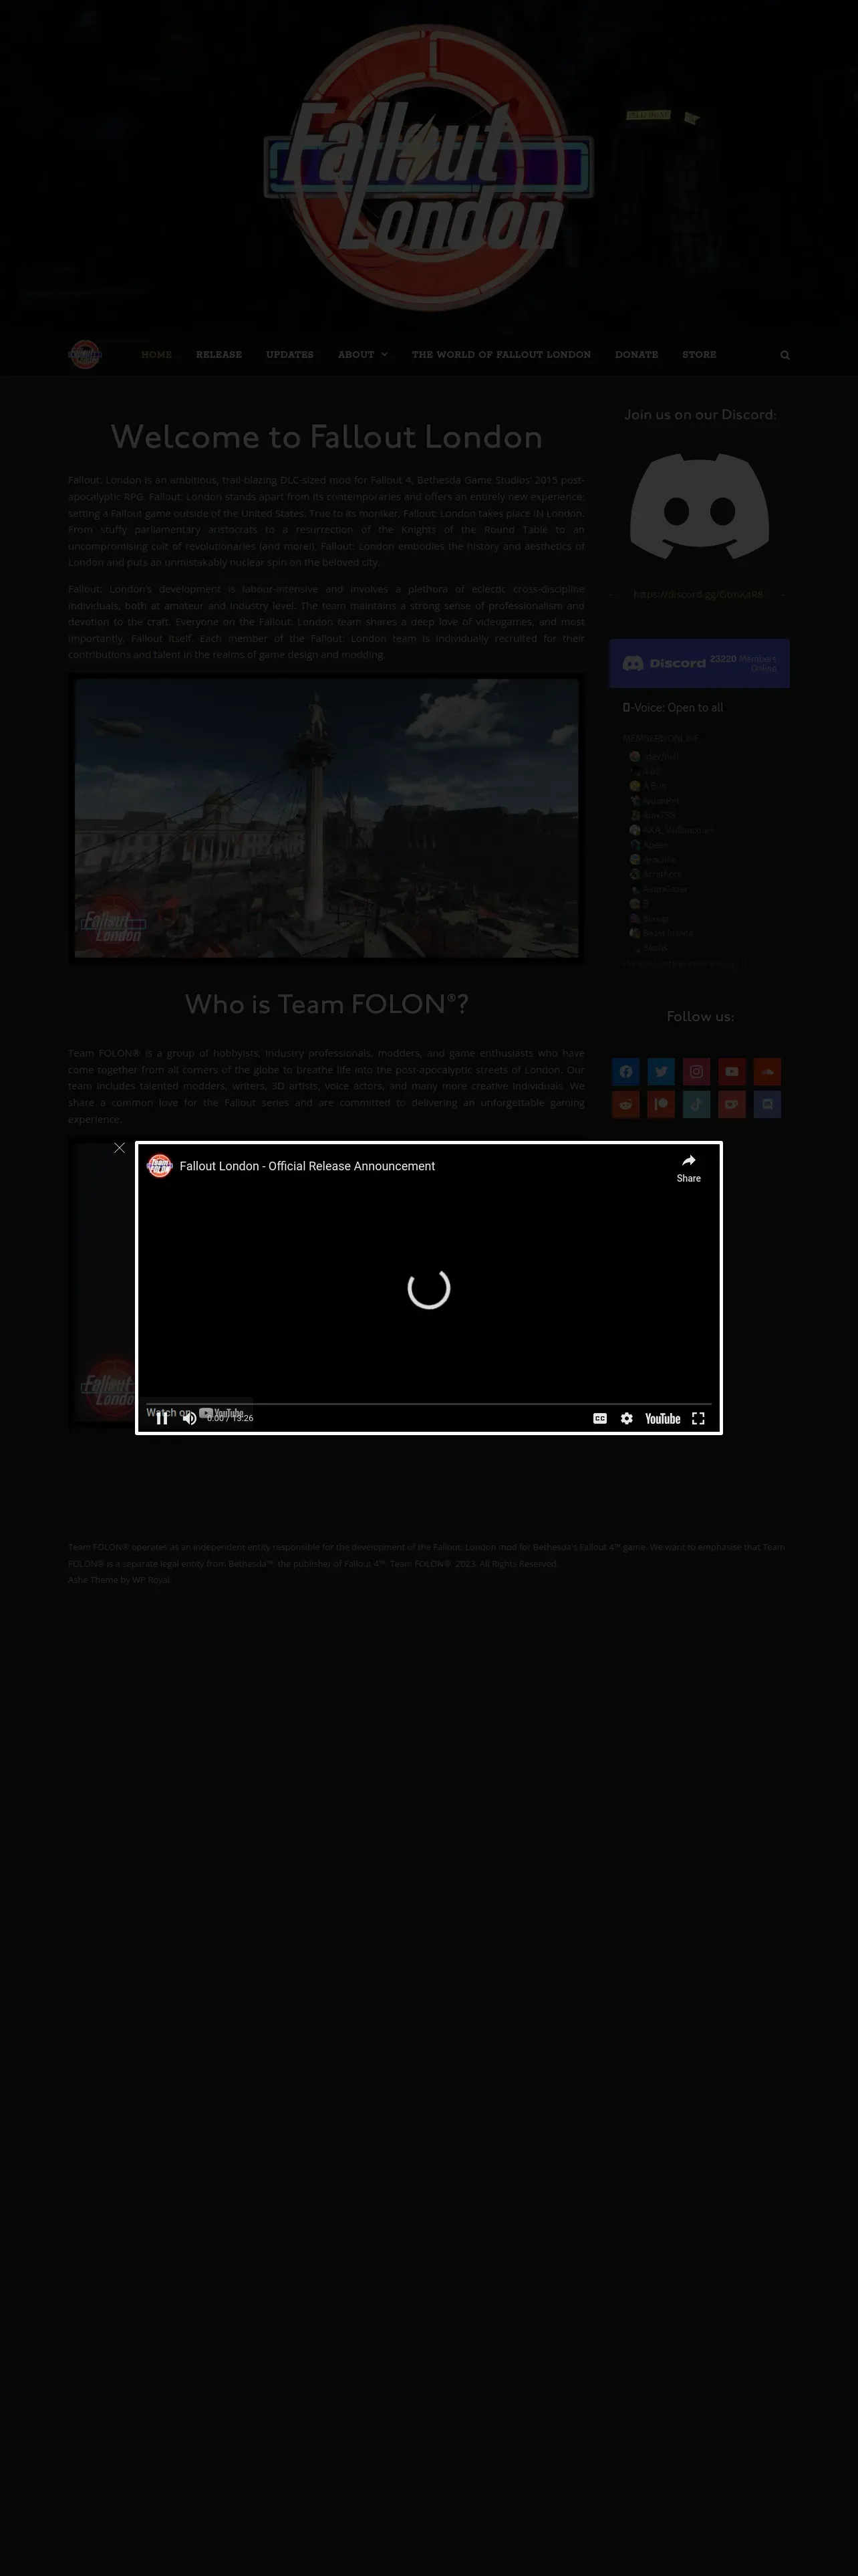
Task: Open the TikTok social icon
Action: coord(696,1104)
